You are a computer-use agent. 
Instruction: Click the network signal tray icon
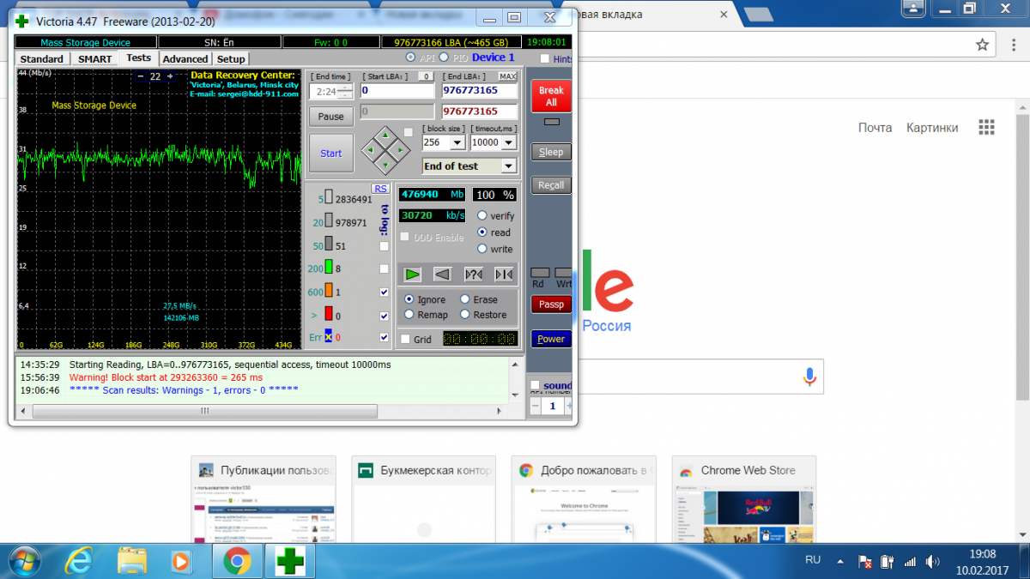click(910, 562)
